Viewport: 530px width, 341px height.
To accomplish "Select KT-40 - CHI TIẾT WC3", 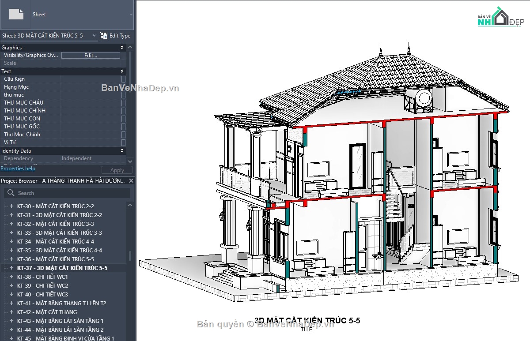I will click(42, 294).
